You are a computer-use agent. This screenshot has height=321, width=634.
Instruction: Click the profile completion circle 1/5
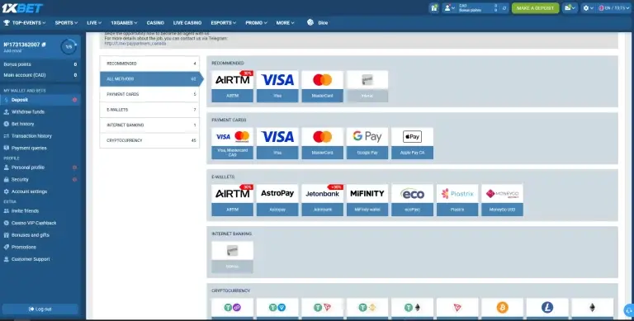(69, 47)
